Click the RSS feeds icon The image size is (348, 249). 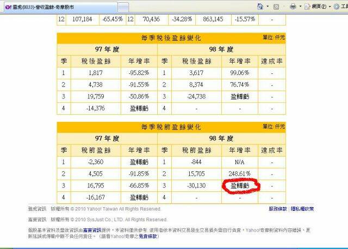pos(276,7)
